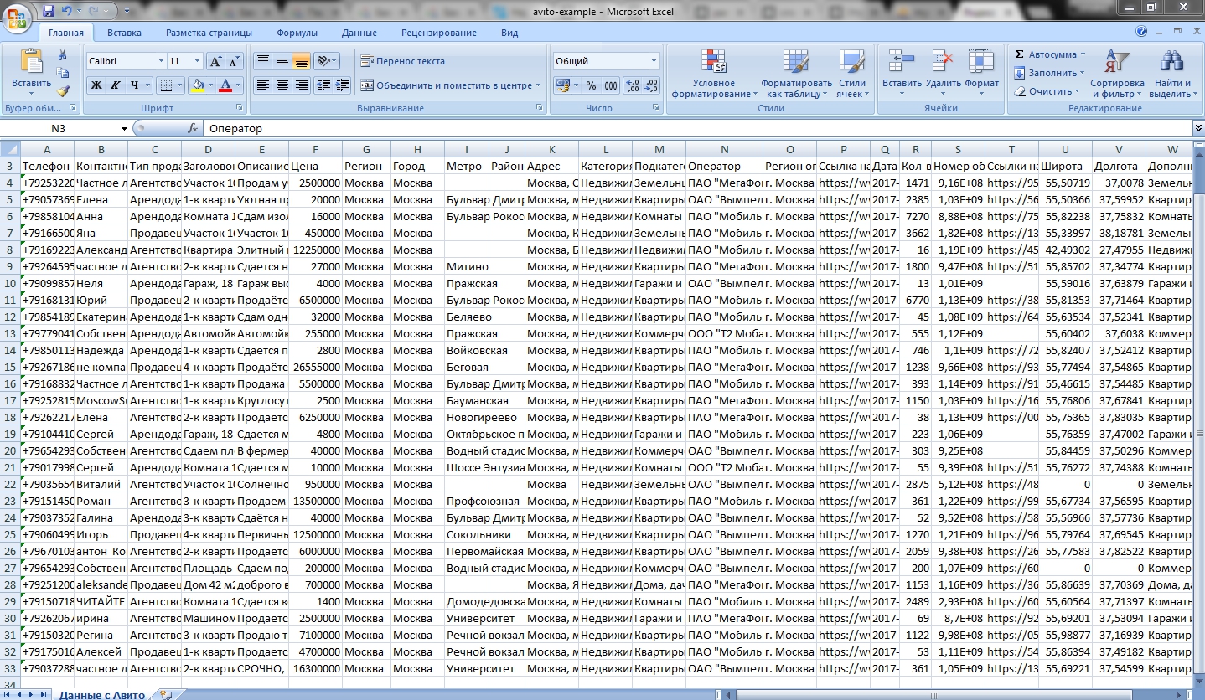Expand the Name Box dropdown arrow
This screenshot has height=700, width=1205.
(124, 128)
